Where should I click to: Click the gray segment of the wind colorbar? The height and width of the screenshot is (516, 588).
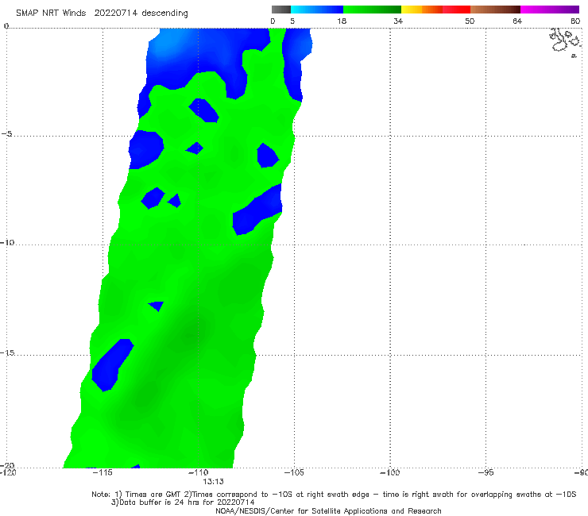click(281, 10)
